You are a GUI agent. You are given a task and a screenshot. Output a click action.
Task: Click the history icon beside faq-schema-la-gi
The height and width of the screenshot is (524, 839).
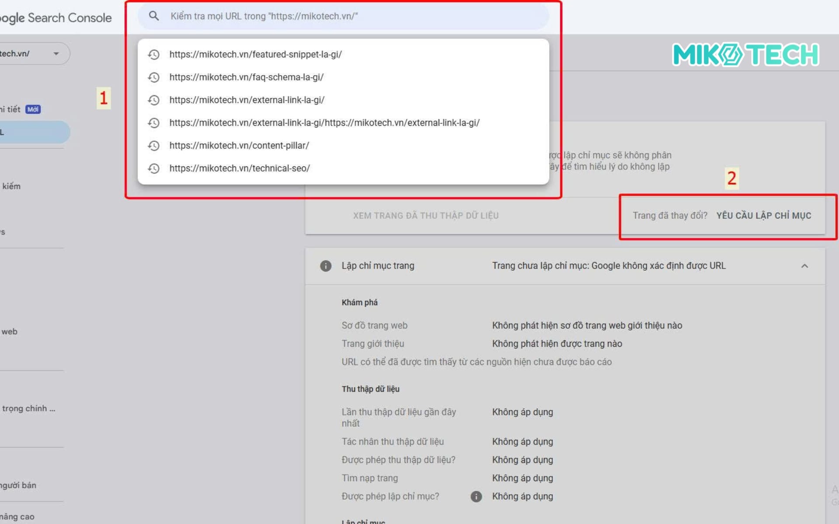point(154,77)
